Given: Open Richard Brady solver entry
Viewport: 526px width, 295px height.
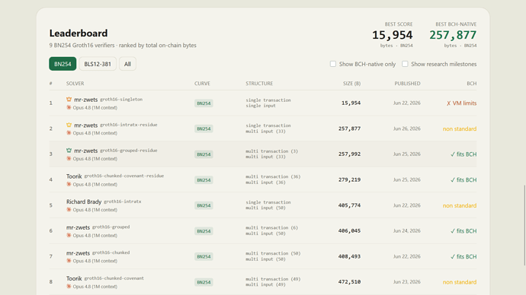Looking at the screenshot, I should click(x=84, y=201).
